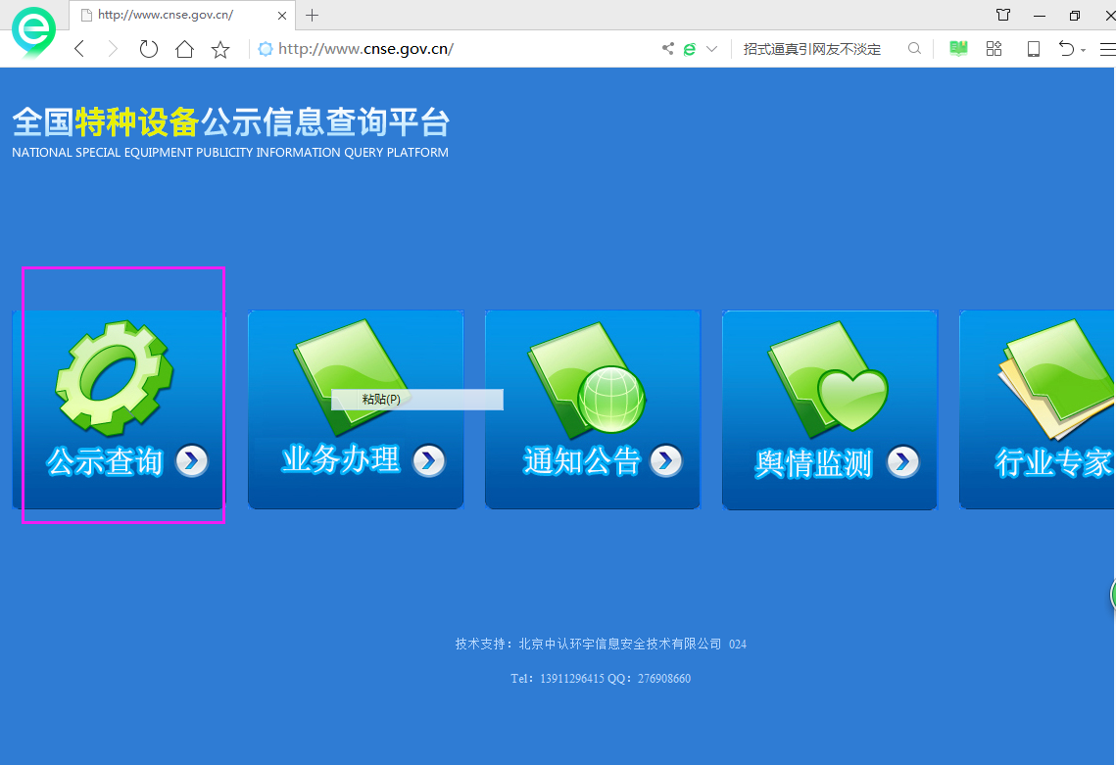
Task: Expand the undo closed-page dropdown arrow
Action: point(1084,50)
